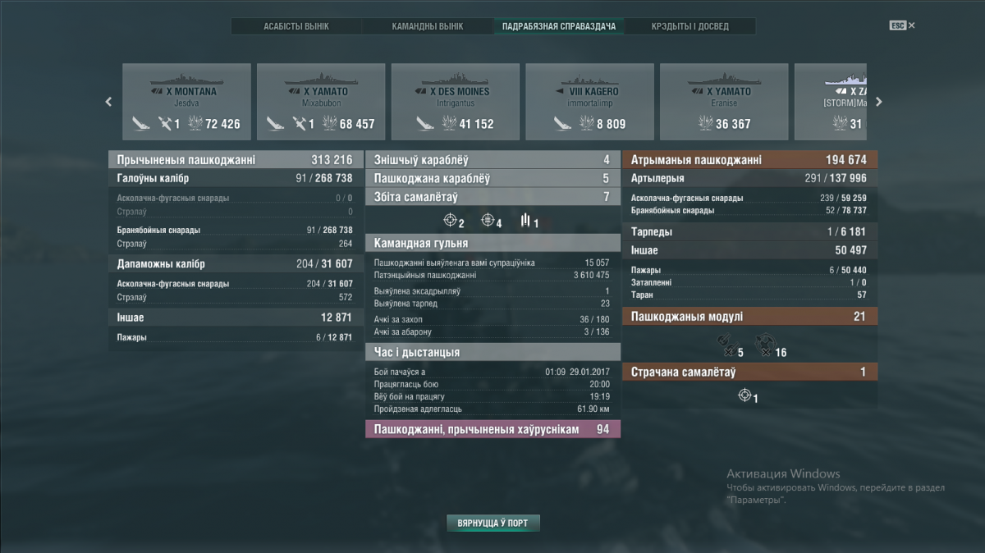Click damaged gun module icon with 5
The height and width of the screenshot is (553, 985).
(x=725, y=343)
